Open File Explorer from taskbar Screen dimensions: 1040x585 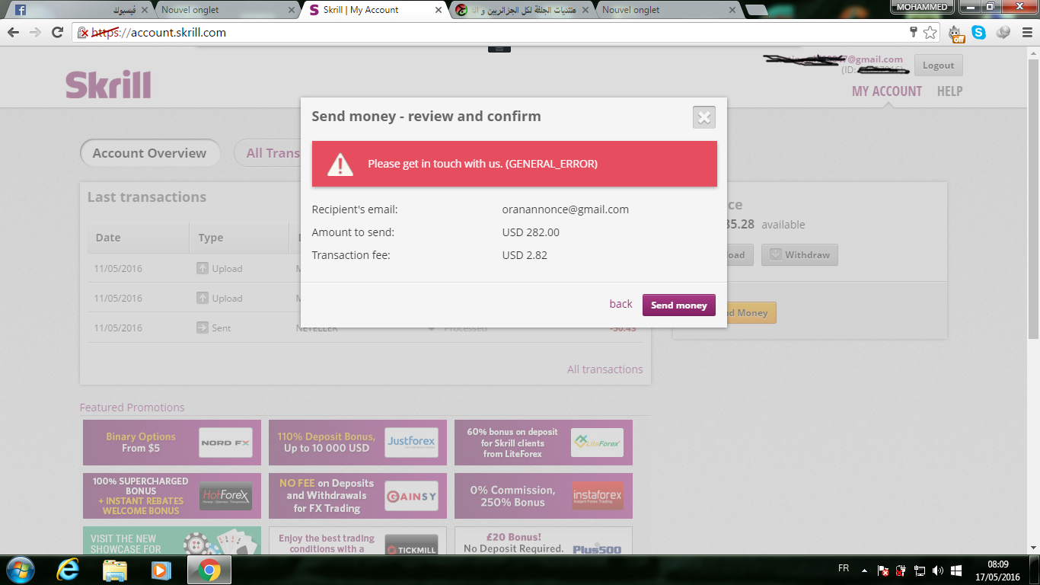115,570
